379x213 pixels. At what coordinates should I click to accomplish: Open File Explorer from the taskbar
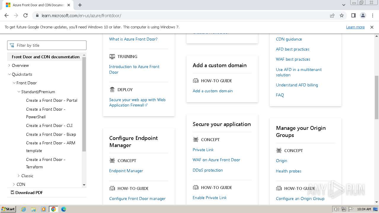[x=33, y=209]
